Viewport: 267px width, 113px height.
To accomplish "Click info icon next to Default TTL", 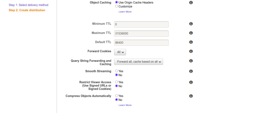I will click(191, 42).
